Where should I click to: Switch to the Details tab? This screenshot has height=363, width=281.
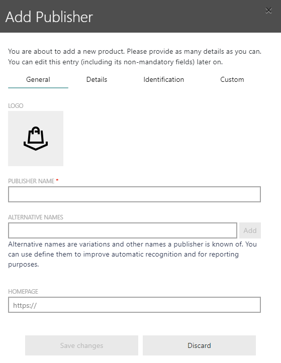(x=97, y=80)
